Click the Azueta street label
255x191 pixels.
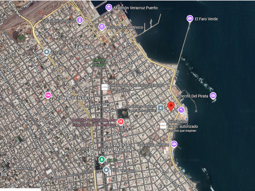(x=110, y=111)
